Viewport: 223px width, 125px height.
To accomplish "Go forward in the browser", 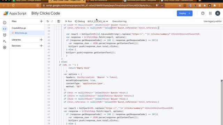I will (8, 6).
